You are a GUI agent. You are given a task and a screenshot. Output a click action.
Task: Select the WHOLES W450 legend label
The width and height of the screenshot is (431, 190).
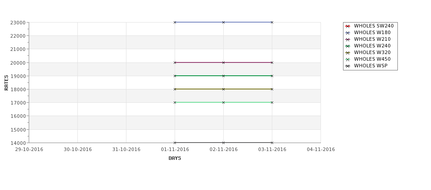pyautogui.click(x=372, y=59)
